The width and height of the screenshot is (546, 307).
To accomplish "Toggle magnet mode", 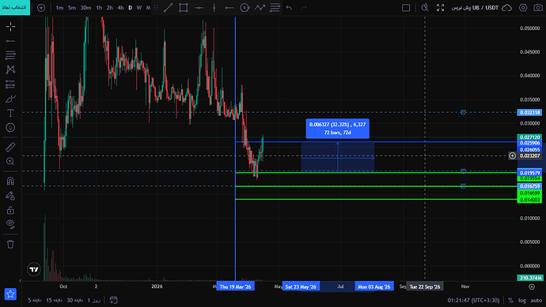I will point(10,181).
